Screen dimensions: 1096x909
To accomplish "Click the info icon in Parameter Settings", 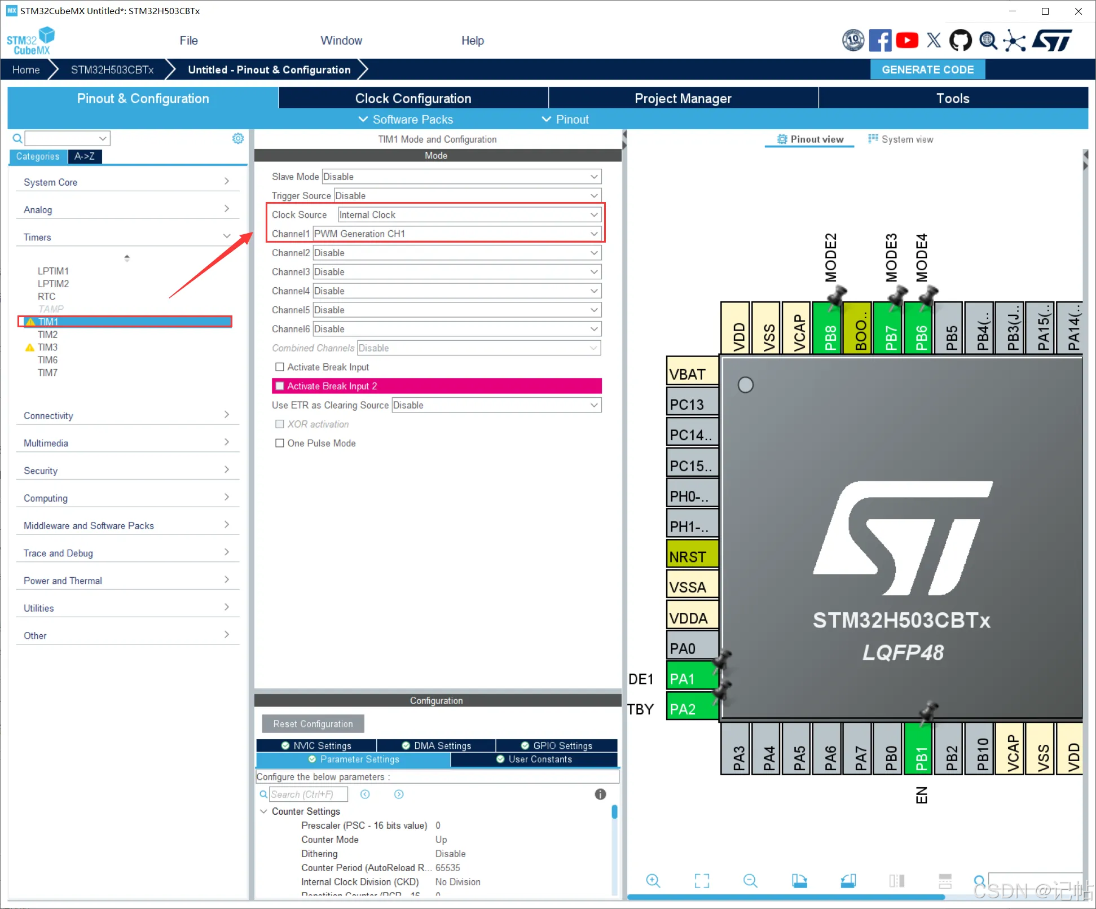I will [600, 794].
